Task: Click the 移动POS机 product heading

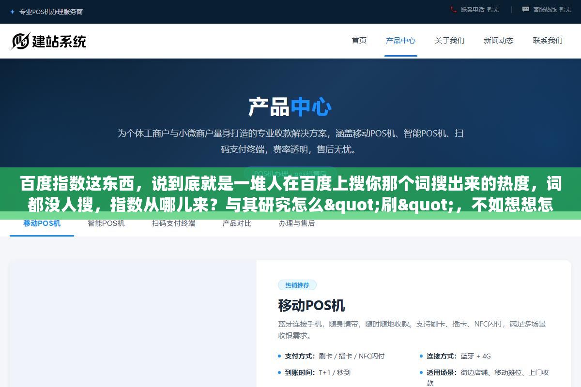Action: click(x=311, y=306)
